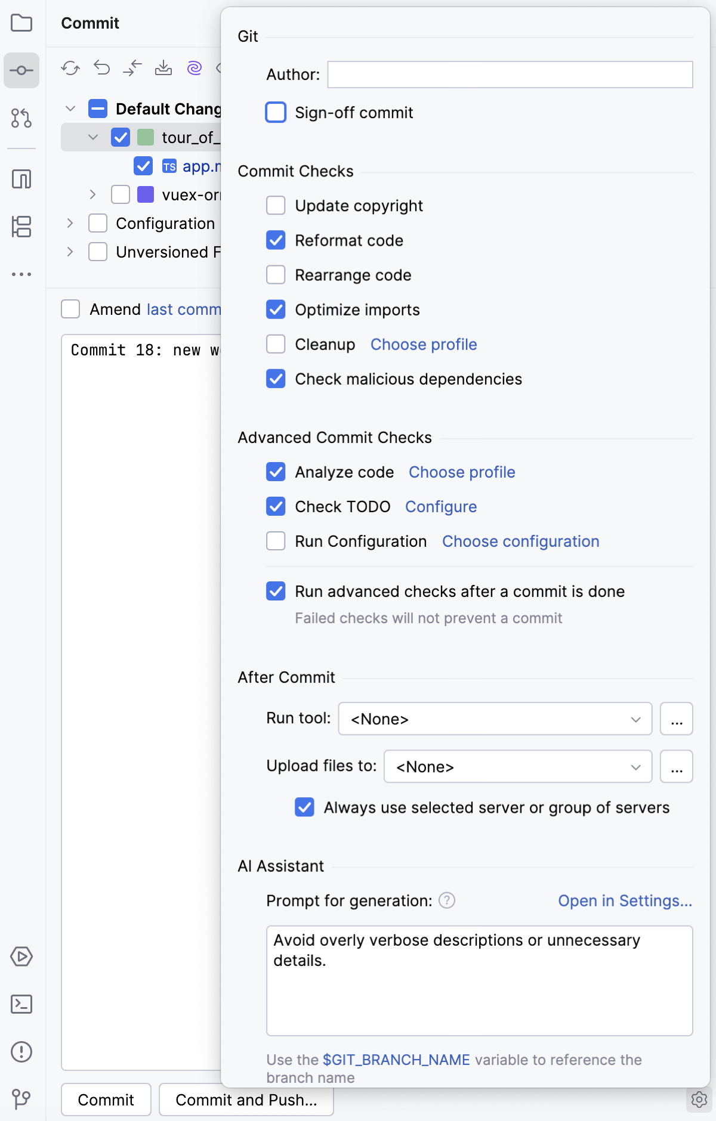Expand the vuex-orm node
The width and height of the screenshot is (716, 1121).
tap(93, 194)
